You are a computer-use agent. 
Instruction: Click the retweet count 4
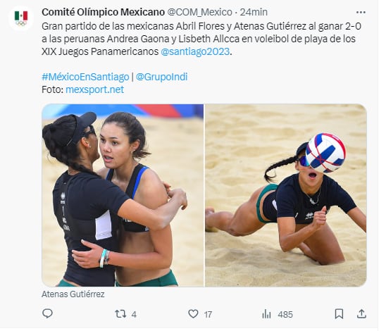pos(134,314)
